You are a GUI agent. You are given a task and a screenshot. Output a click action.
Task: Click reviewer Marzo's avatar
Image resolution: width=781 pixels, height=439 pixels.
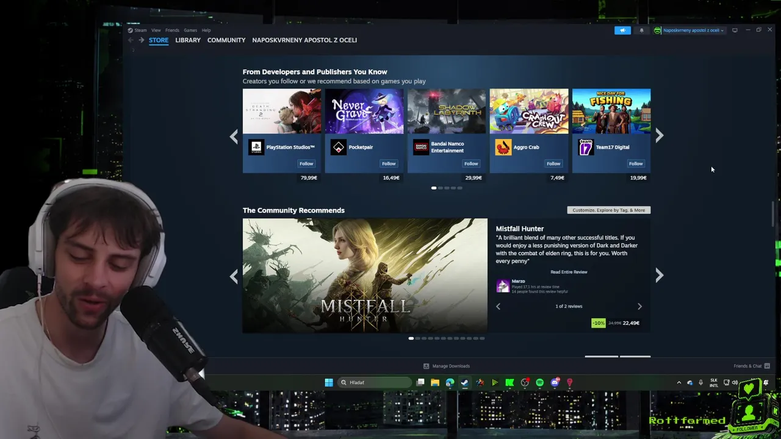coord(503,286)
